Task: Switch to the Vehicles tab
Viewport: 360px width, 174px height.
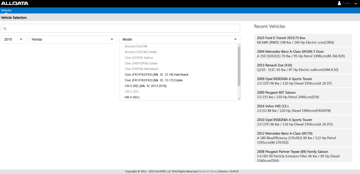Action: click(6, 10)
